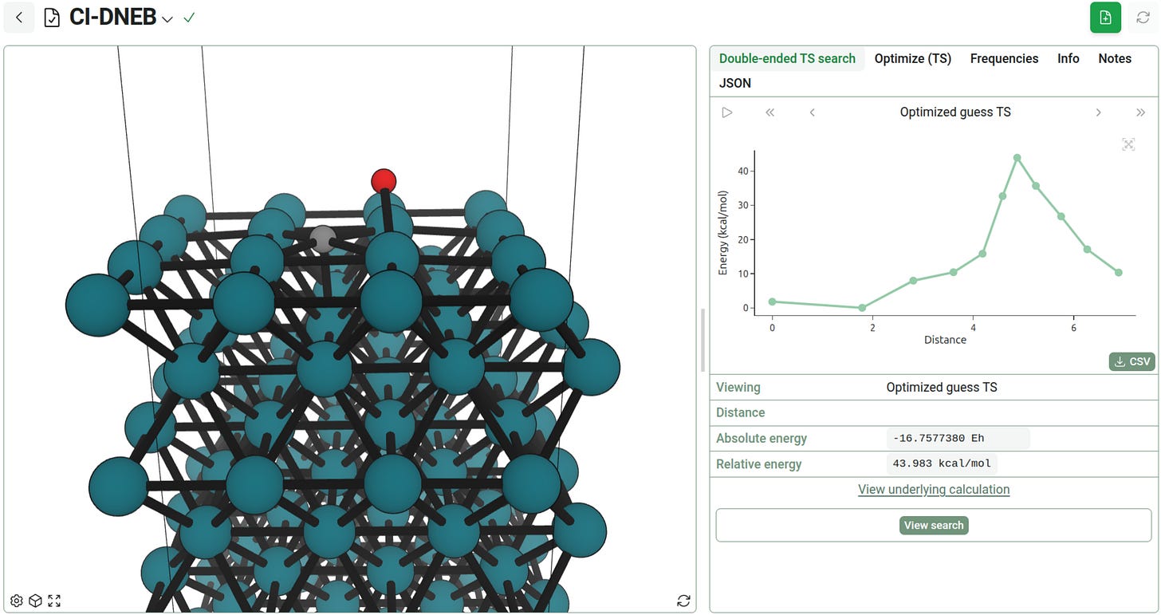
Task: Open the Info tab
Action: point(1069,58)
